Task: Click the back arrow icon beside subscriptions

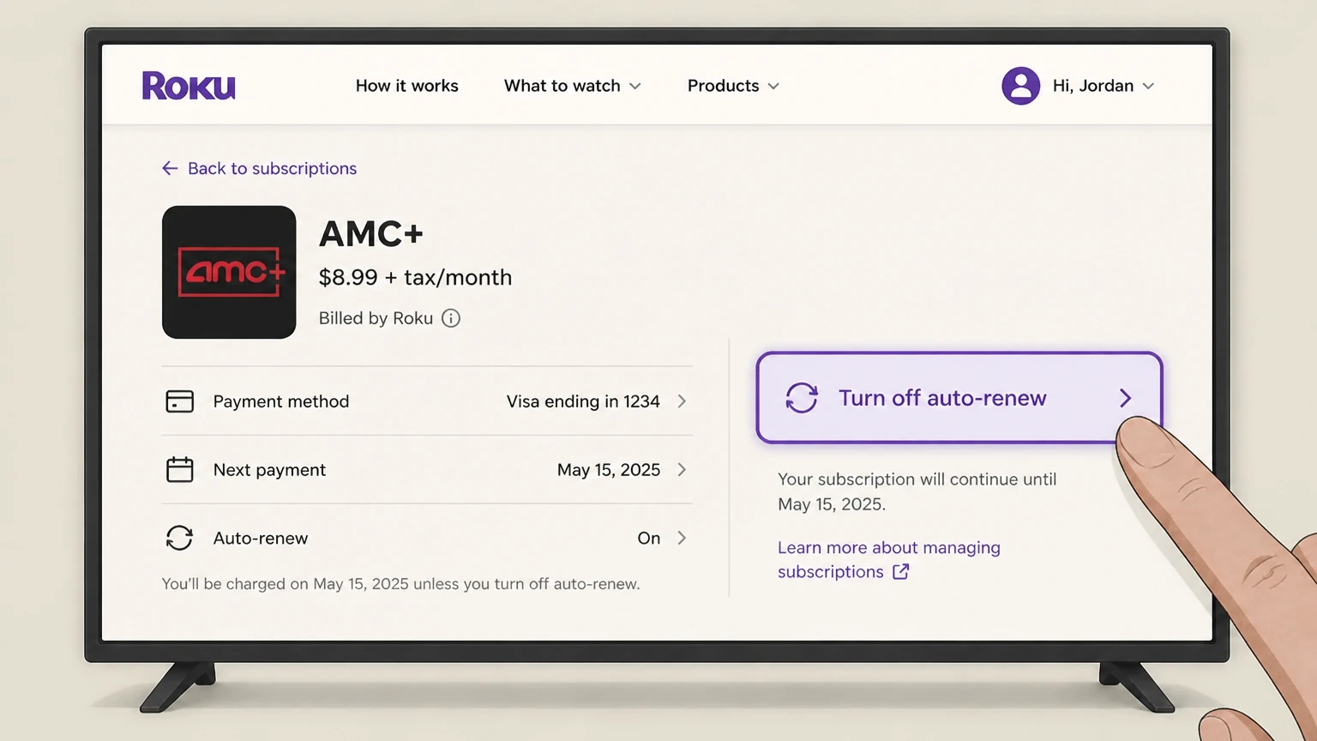Action: [x=170, y=169]
